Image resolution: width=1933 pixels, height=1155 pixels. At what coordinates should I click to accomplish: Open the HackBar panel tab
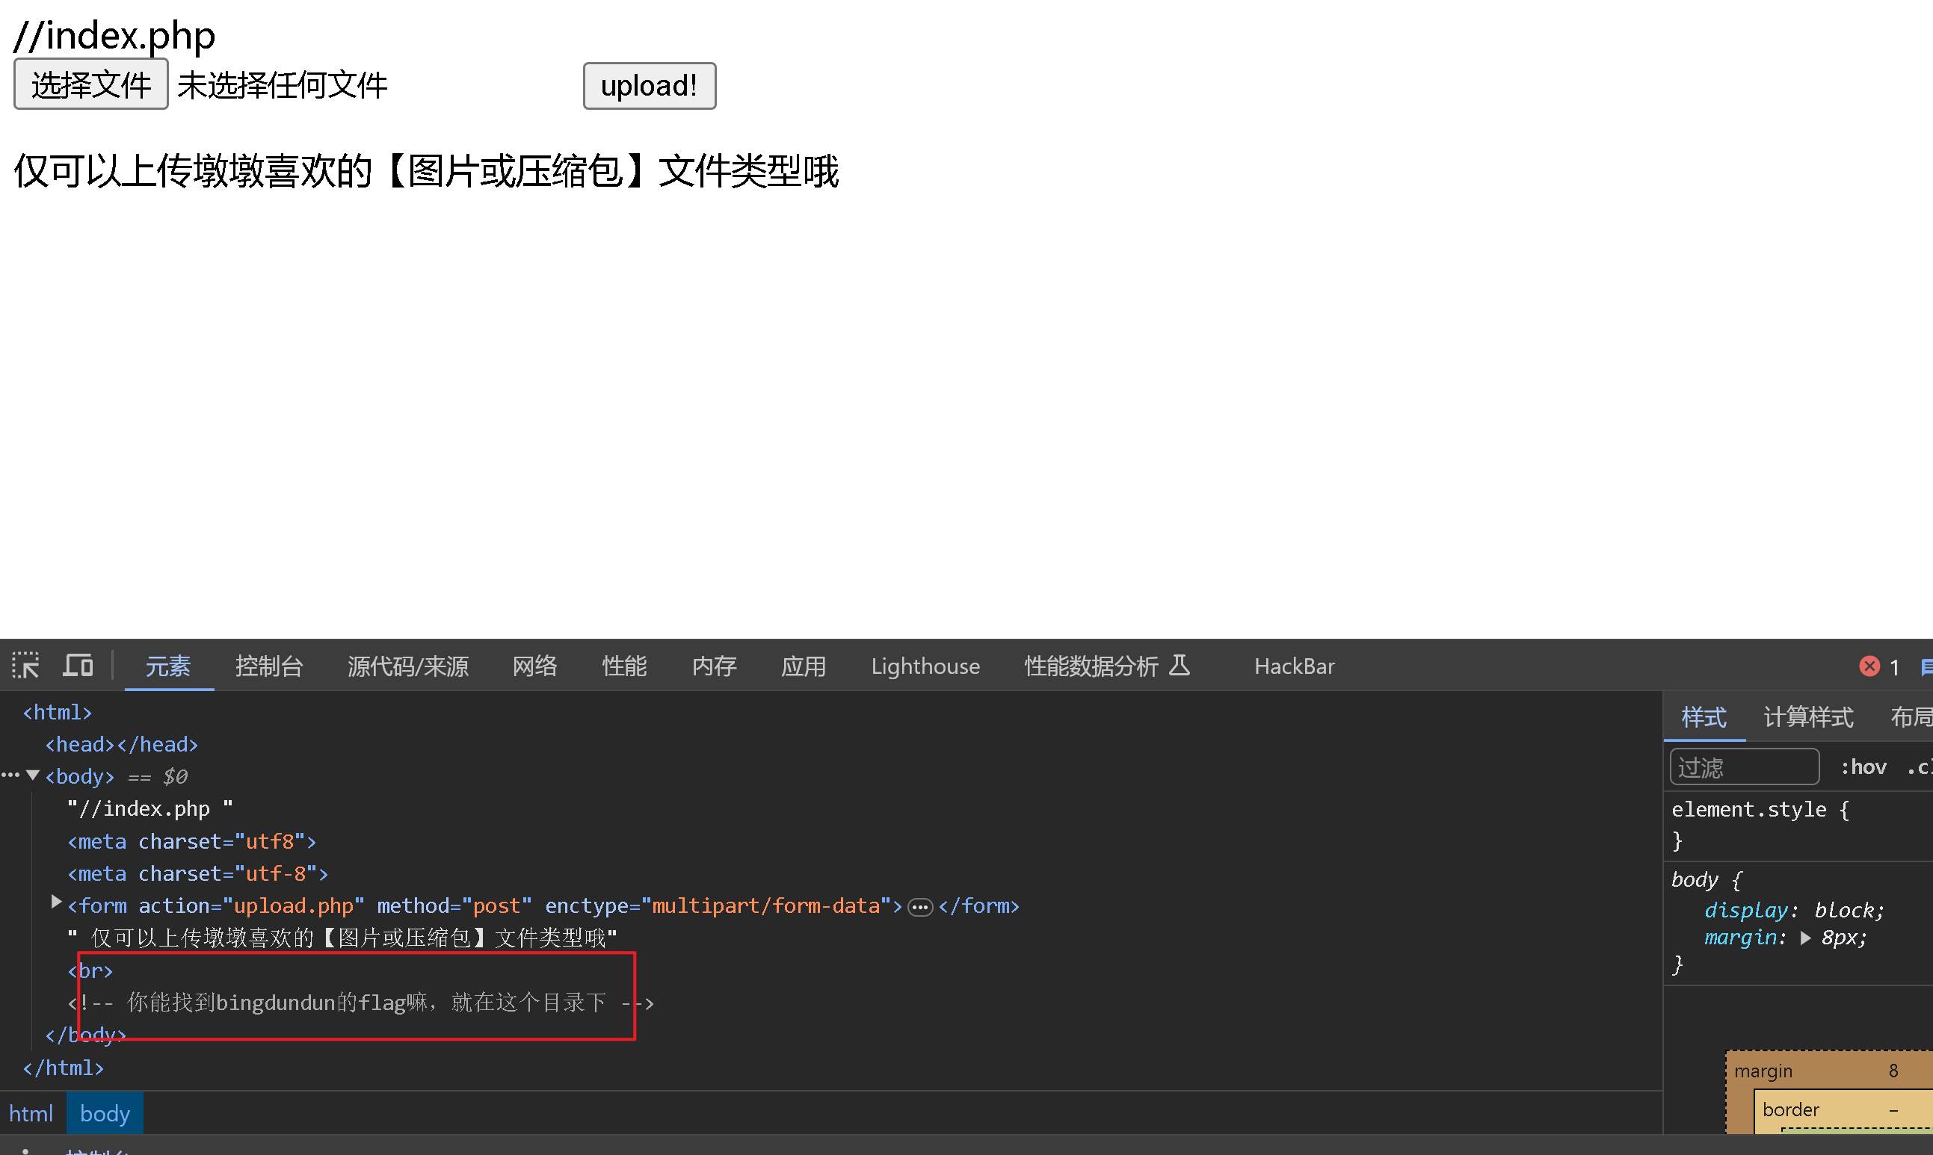1294,666
